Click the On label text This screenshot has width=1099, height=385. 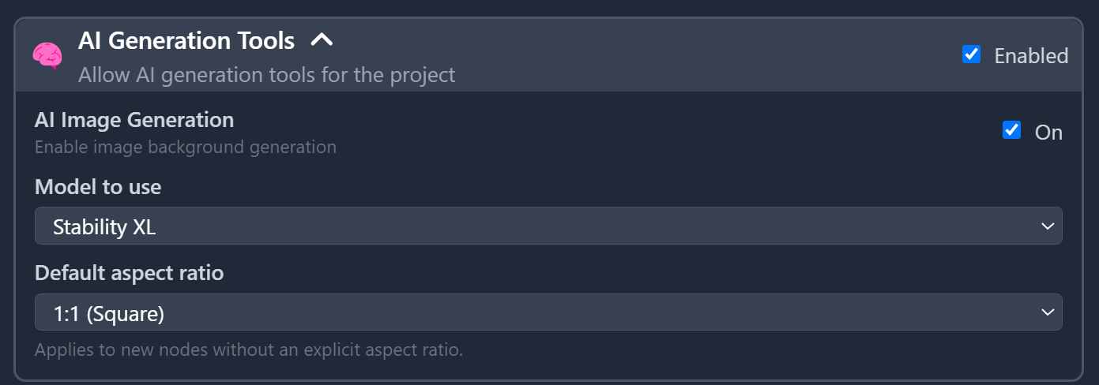point(1048,133)
